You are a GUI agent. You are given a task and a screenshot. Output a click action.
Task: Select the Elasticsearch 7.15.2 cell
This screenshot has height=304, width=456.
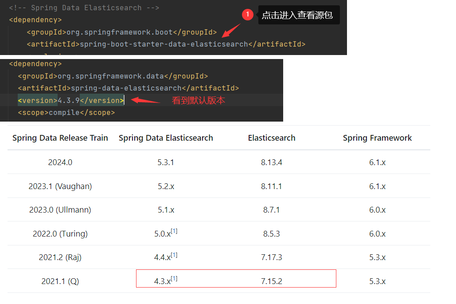[272, 281]
